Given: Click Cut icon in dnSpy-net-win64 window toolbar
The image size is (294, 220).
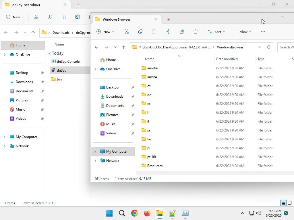Looking at the screenshot, I should (x=36, y=17).
